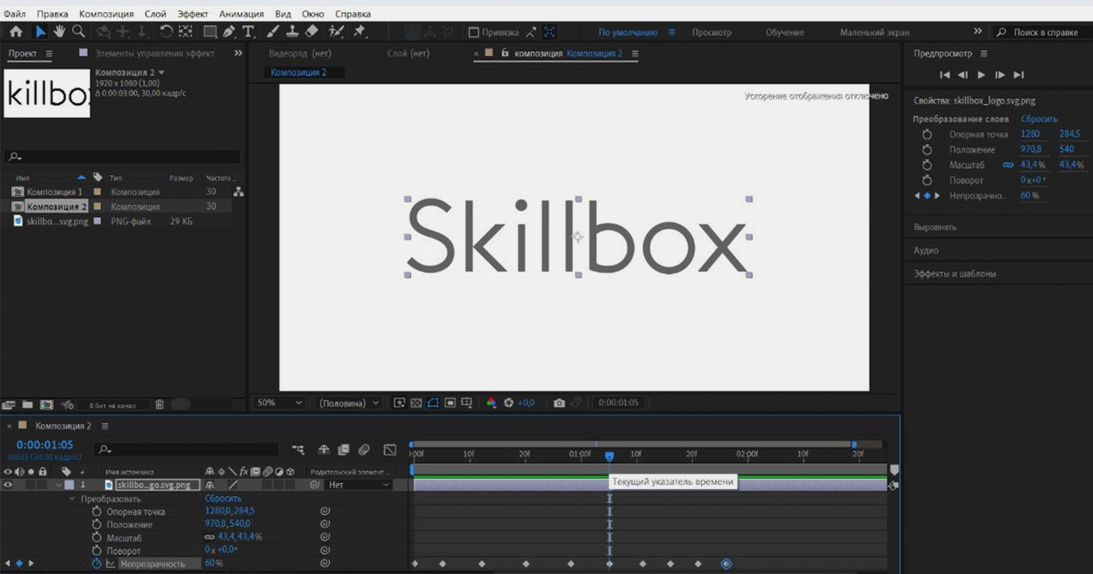This screenshot has height=574, width=1093.
Task: Select the Type text tool
Action: tap(248, 32)
